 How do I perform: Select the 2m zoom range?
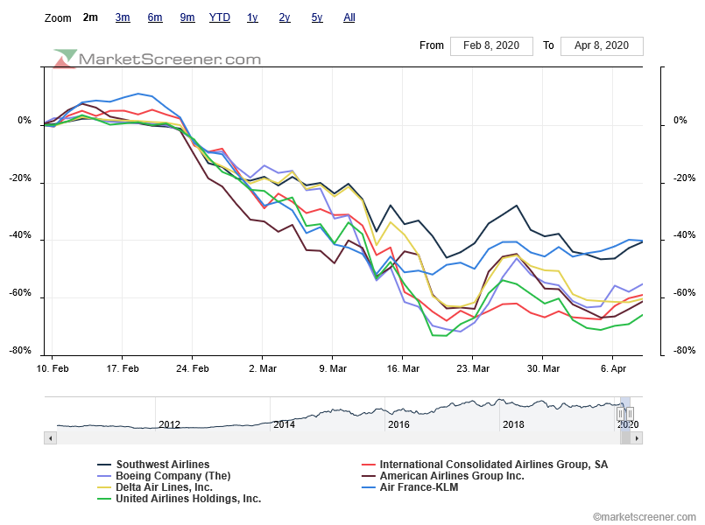point(90,17)
